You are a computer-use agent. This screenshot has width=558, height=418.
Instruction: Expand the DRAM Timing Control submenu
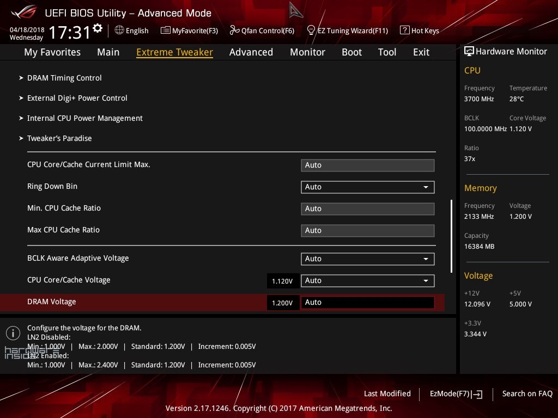tap(64, 78)
